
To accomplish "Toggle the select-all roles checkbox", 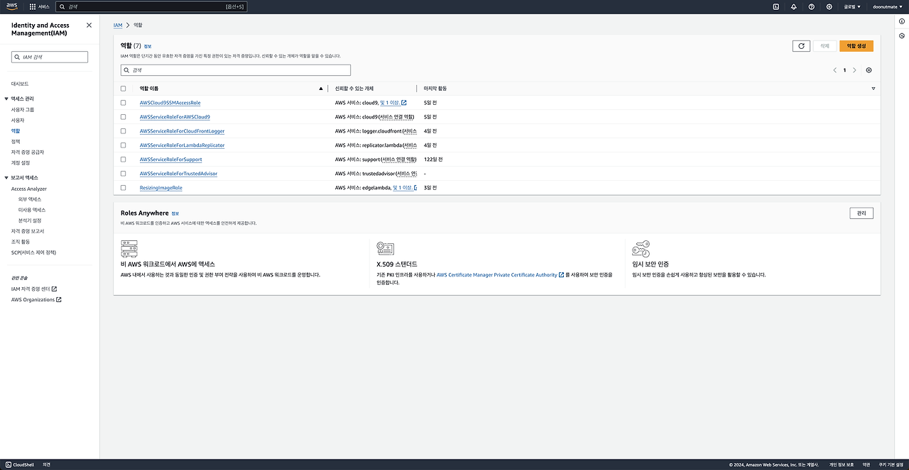I will click(x=124, y=89).
